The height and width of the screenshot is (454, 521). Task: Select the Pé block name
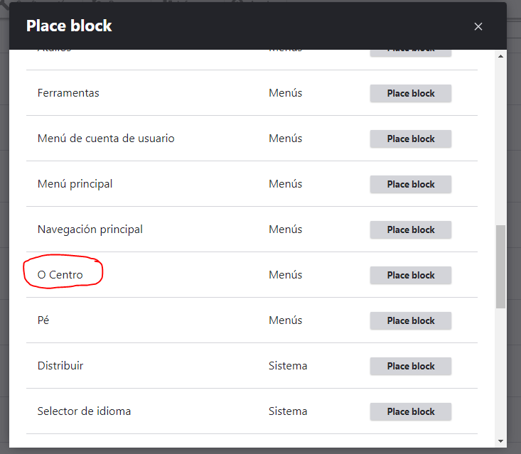point(43,320)
